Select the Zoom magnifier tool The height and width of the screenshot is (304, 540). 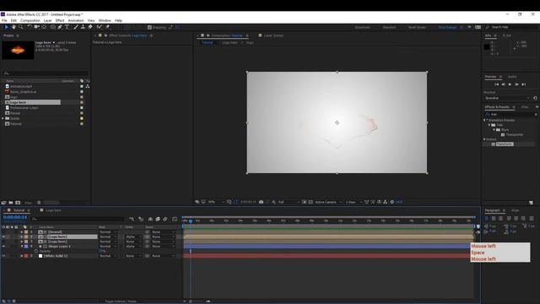click(20, 27)
